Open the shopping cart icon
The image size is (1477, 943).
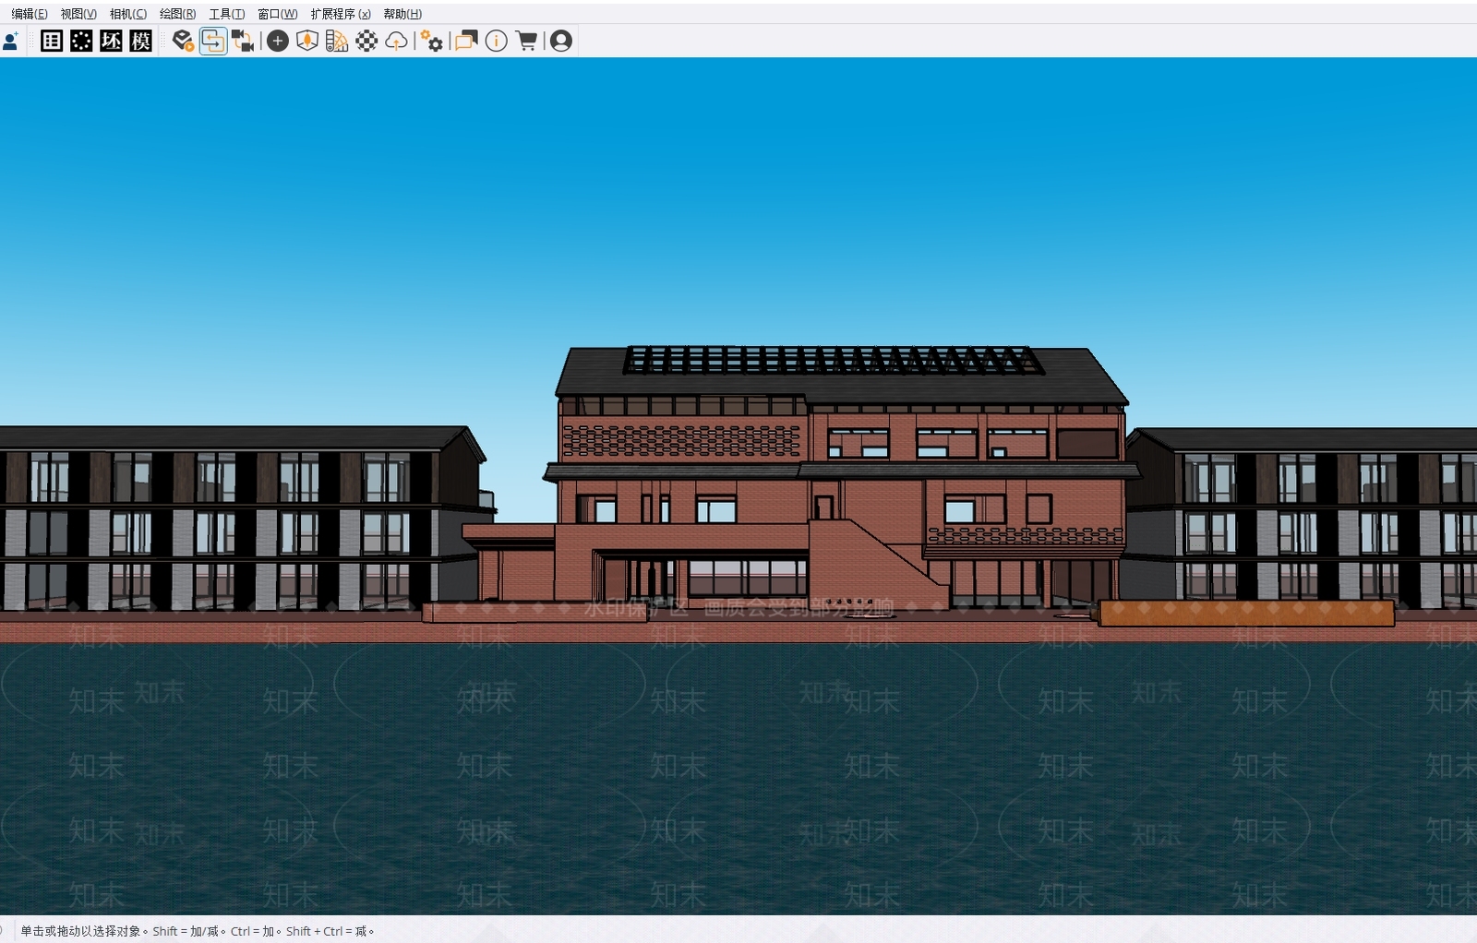click(526, 41)
